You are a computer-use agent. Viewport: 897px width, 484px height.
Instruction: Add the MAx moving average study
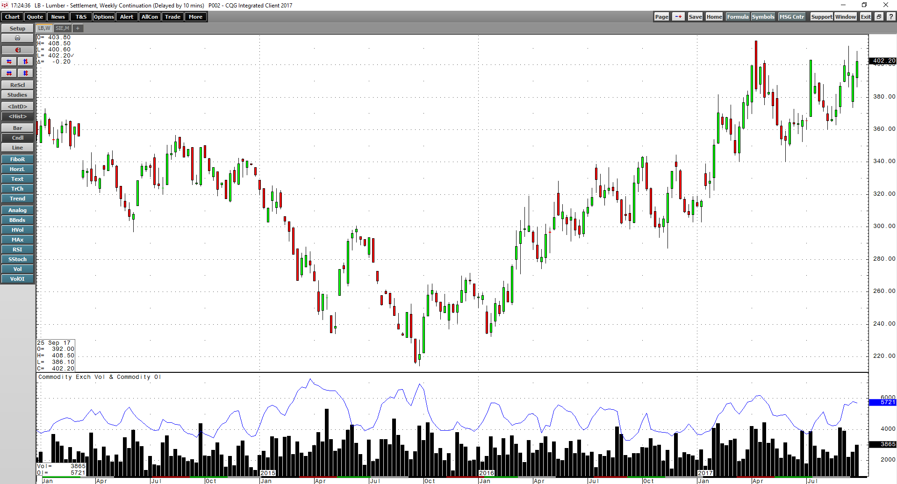pos(17,240)
